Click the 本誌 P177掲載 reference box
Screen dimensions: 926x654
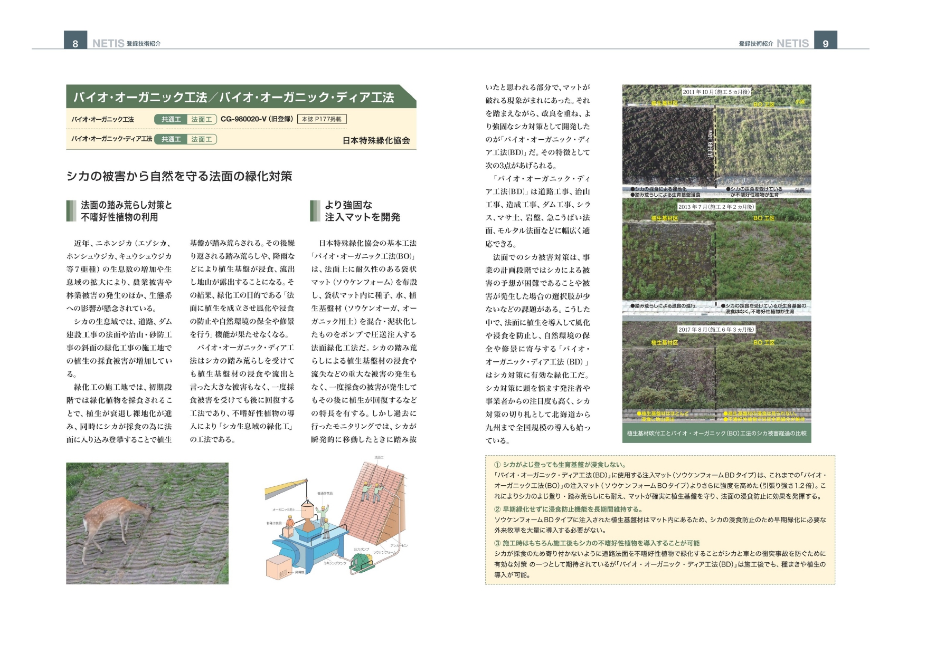tap(322, 119)
